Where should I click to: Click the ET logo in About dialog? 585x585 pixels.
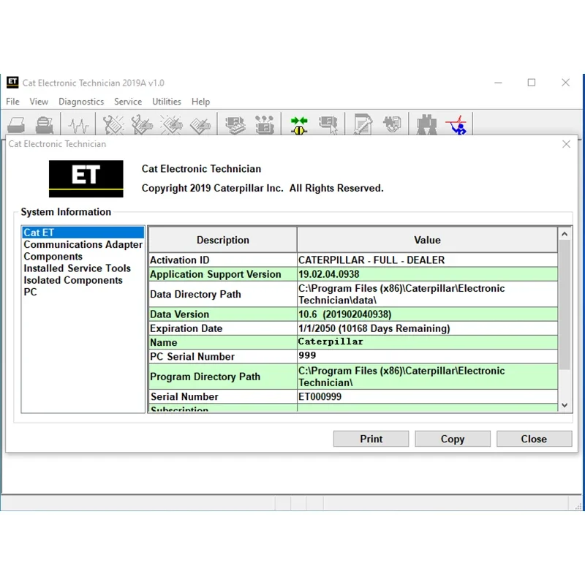coord(86,178)
